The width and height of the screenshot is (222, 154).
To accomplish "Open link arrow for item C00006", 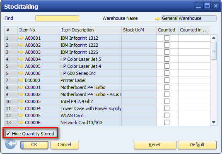I will coord(21,122).
